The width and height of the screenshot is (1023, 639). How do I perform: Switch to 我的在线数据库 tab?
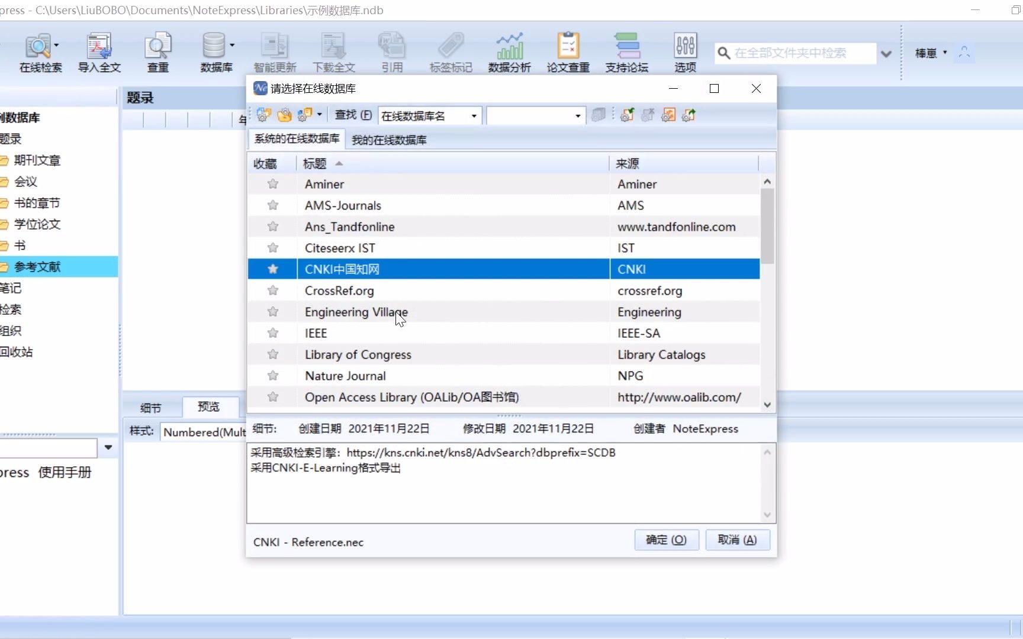point(389,140)
